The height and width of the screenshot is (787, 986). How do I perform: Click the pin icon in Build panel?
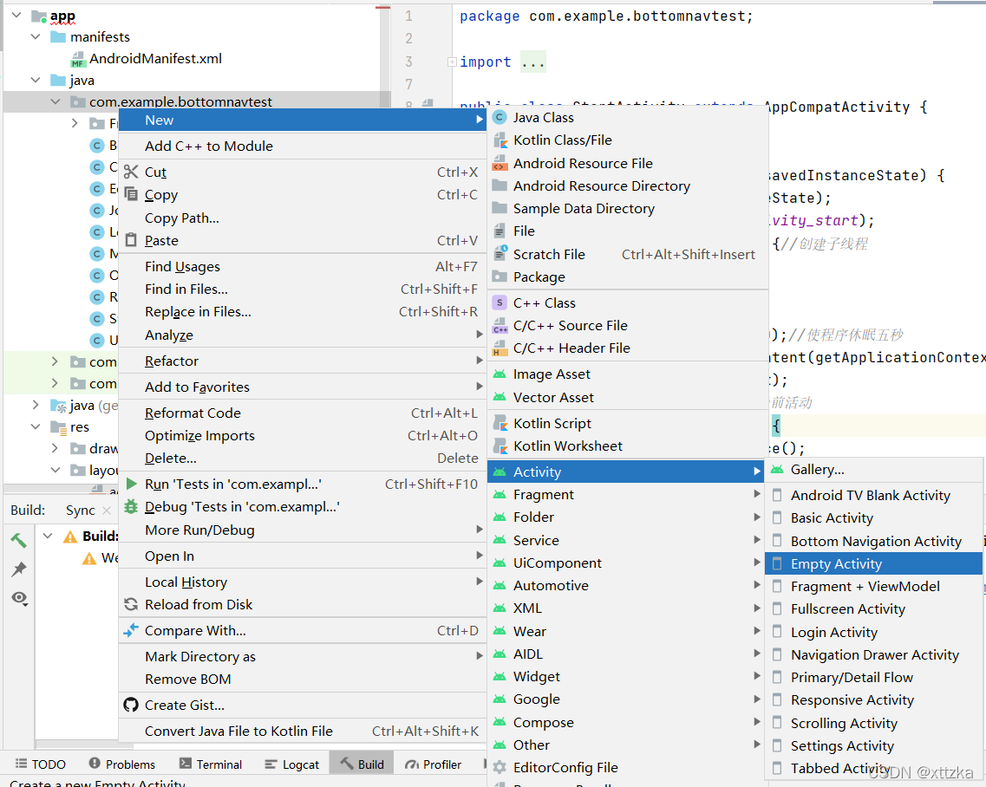pos(19,569)
